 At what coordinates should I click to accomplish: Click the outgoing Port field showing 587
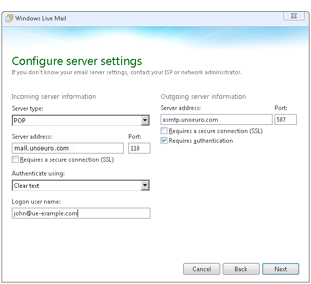pyautogui.click(x=285, y=120)
